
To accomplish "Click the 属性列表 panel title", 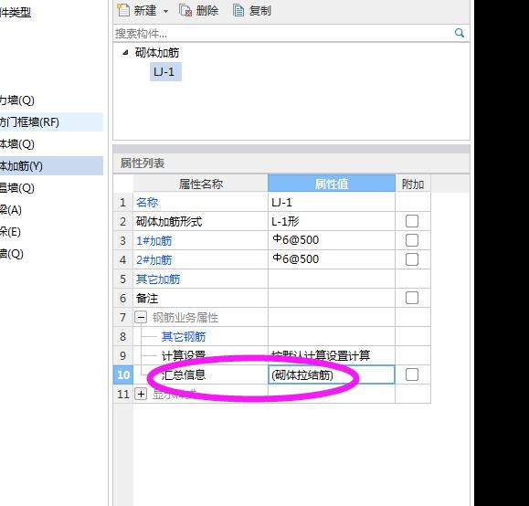I will [143, 163].
